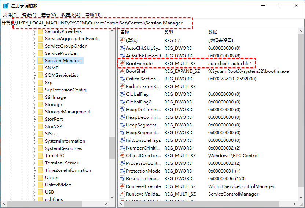This screenshot has width=305, height=208.
Task: Click the tree pane's vertical scrollbar thumb
Action: point(112,148)
